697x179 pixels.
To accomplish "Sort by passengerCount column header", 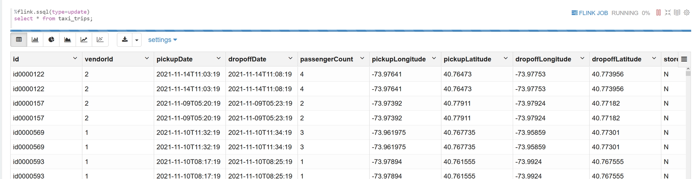I will 326,59.
